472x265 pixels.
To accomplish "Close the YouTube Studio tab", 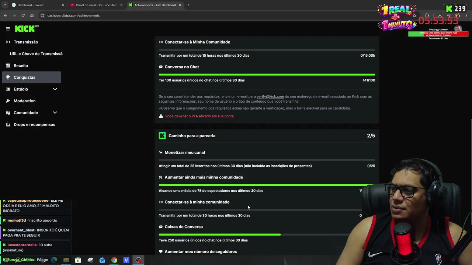I will click(121, 5).
